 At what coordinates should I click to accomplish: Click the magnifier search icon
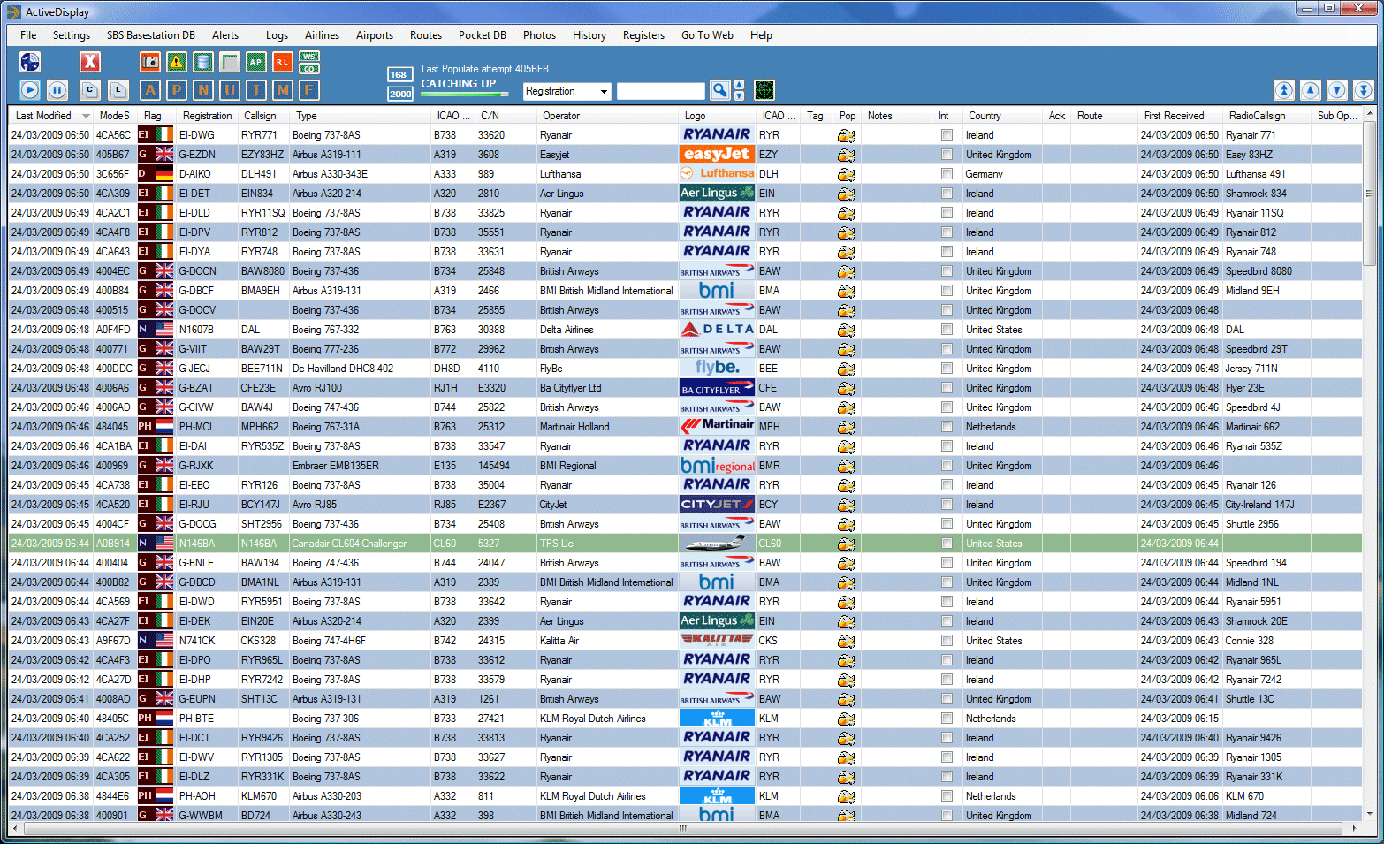tap(720, 90)
